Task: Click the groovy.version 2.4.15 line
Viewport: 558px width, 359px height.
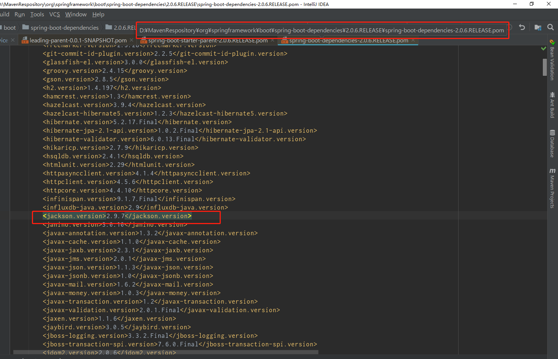Action: (115, 71)
